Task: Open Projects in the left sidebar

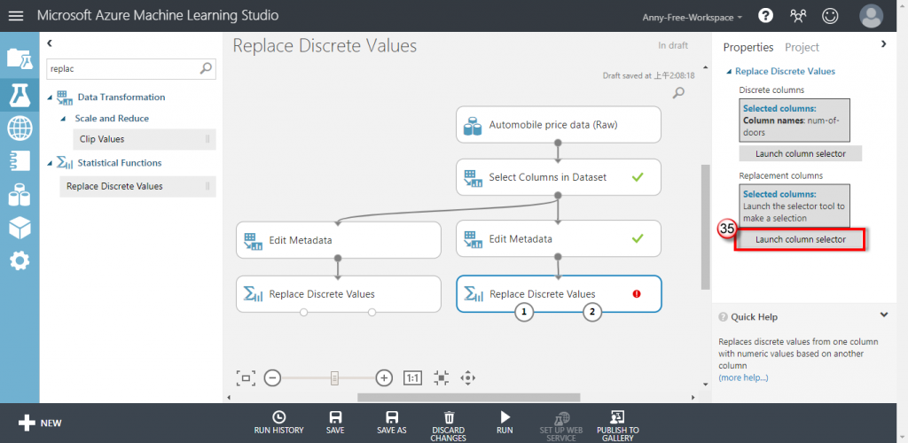Action: pyautogui.click(x=20, y=59)
